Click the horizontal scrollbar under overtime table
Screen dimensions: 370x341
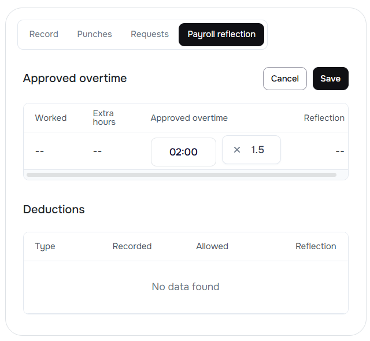pyautogui.click(x=181, y=175)
